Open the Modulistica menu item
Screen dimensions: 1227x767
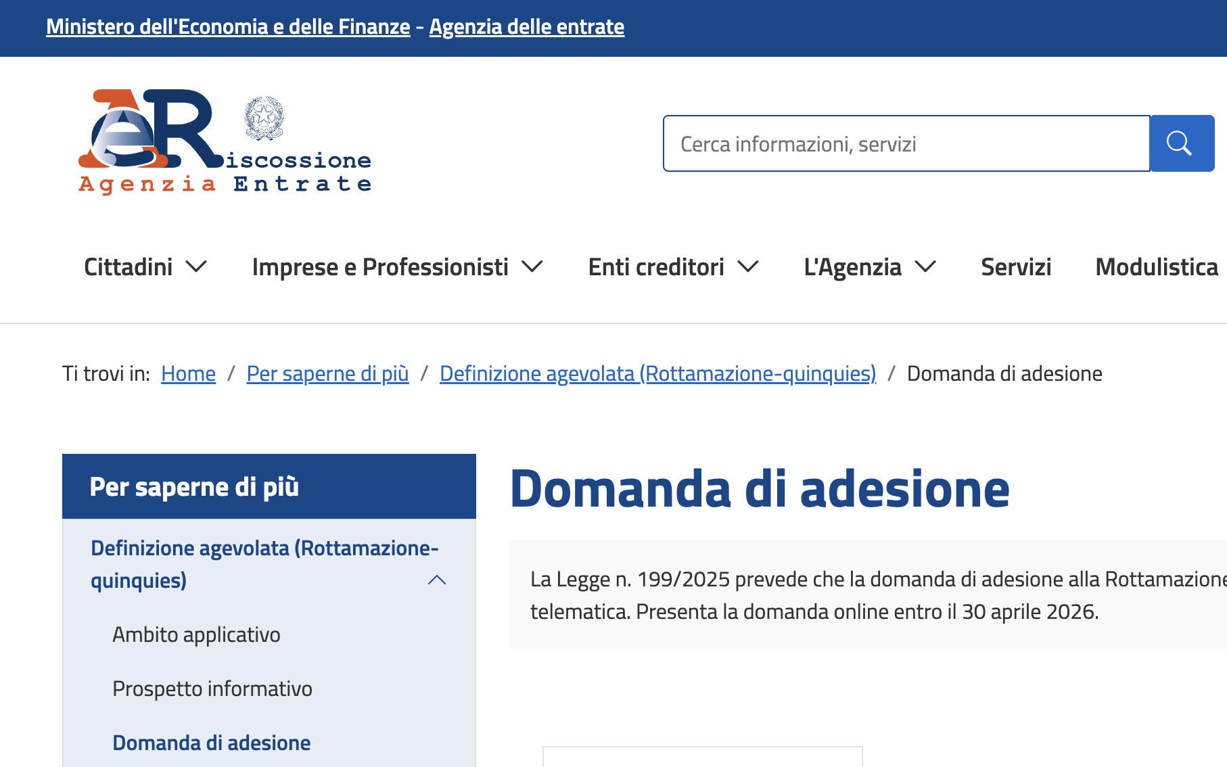tap(1156, 267)
